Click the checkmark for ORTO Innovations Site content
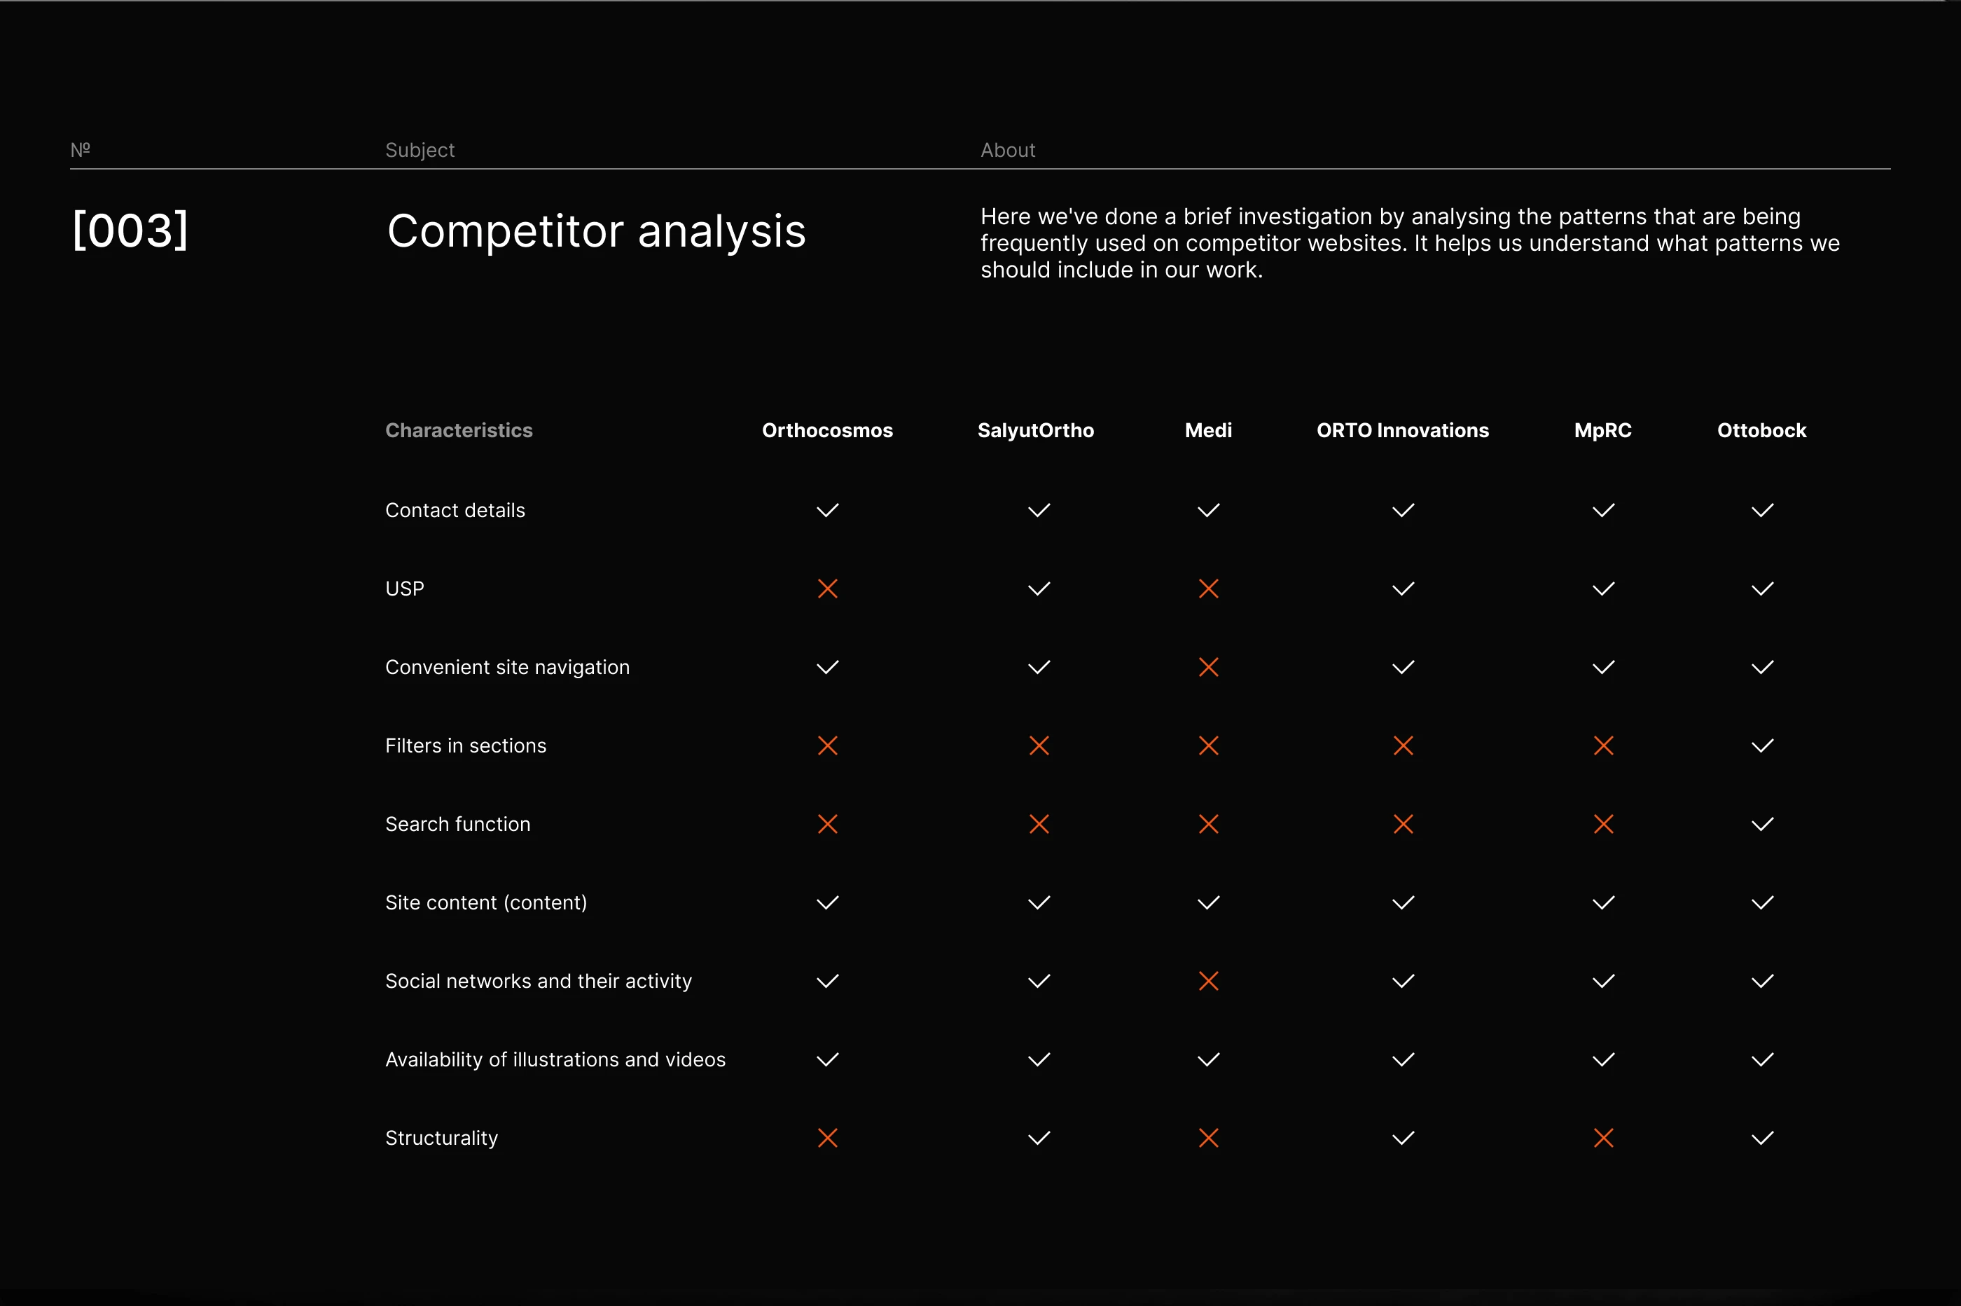 point(1404,903)
